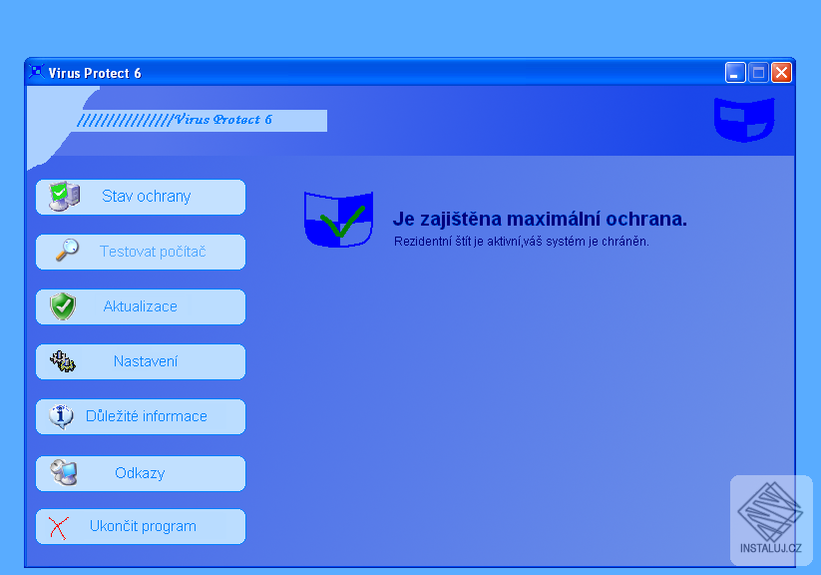Quit via Ukončit program button
821x575 pixels.
(141, 527)
